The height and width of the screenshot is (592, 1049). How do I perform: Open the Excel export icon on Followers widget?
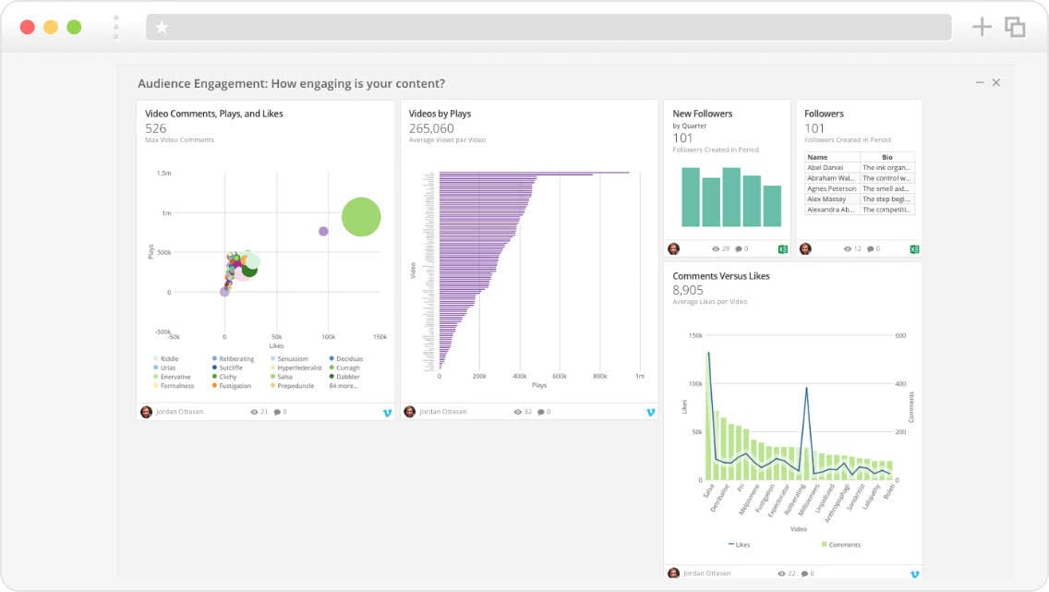pos(913,248)
